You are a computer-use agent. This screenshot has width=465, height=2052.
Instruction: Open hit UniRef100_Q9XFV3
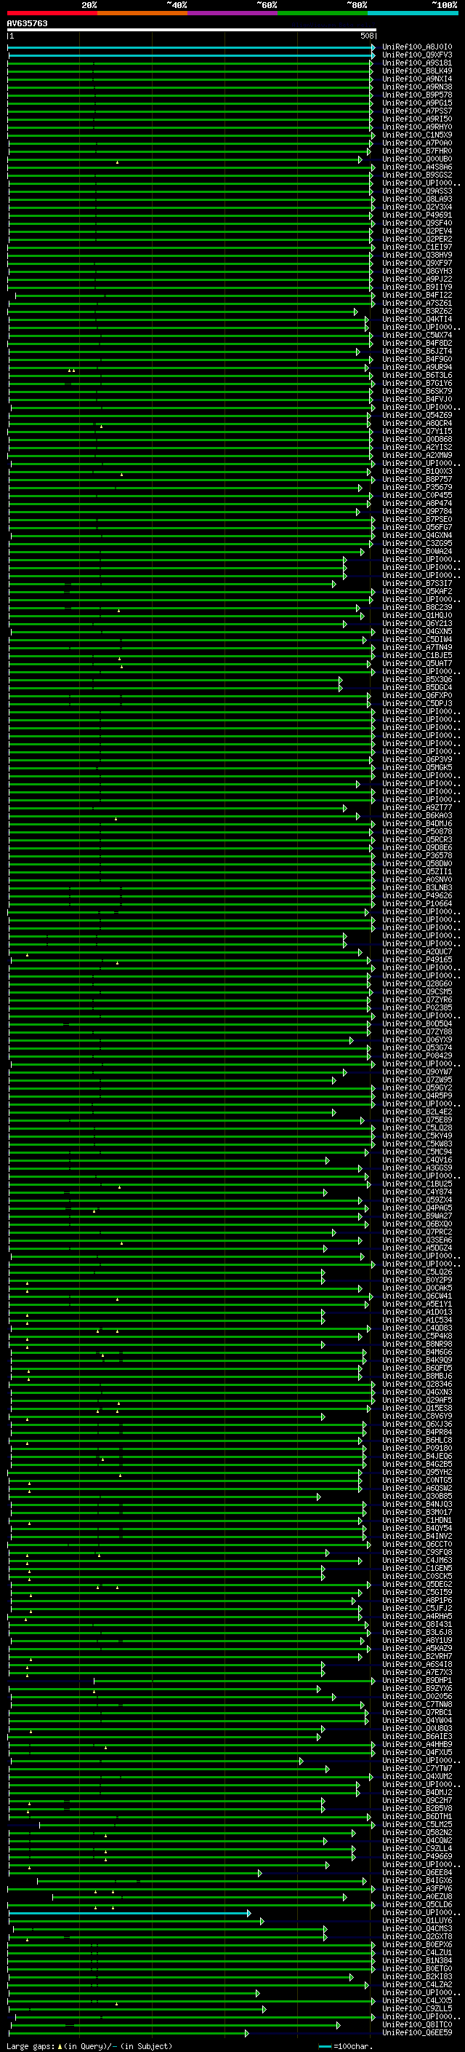coord(417,55)
